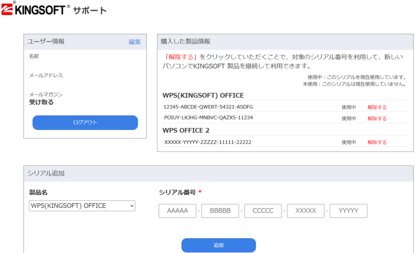Click 使用中 status for the 12345-ABCDE serial
Viewport: 418px width, 253px height.
tap(349, 108)
